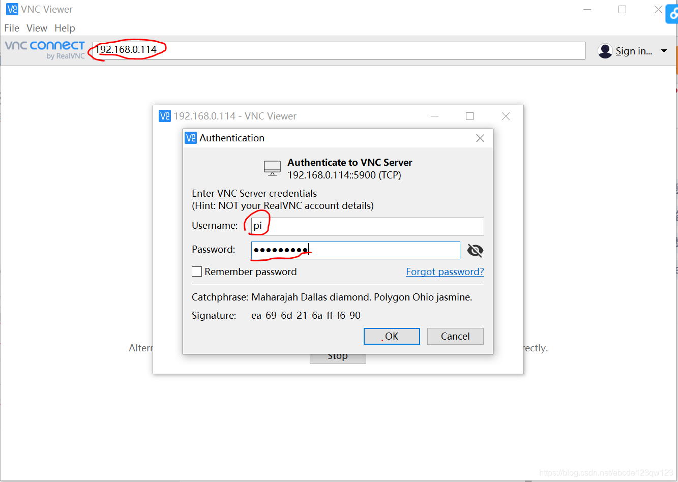Click the 192.168.0.114 VNC Viewer window icon
Viewport: 678px width, 482px height.
click(165, 116)
